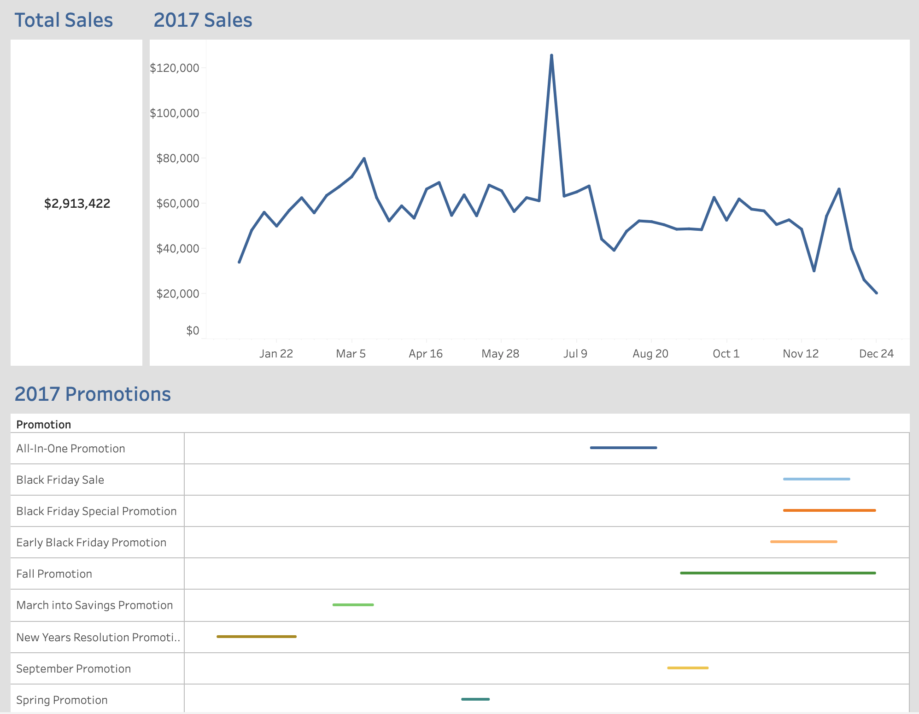Click the Black Friday Special Promotion orange bar
The height and width of the screenshot is (714, 919).
(829, 510)
